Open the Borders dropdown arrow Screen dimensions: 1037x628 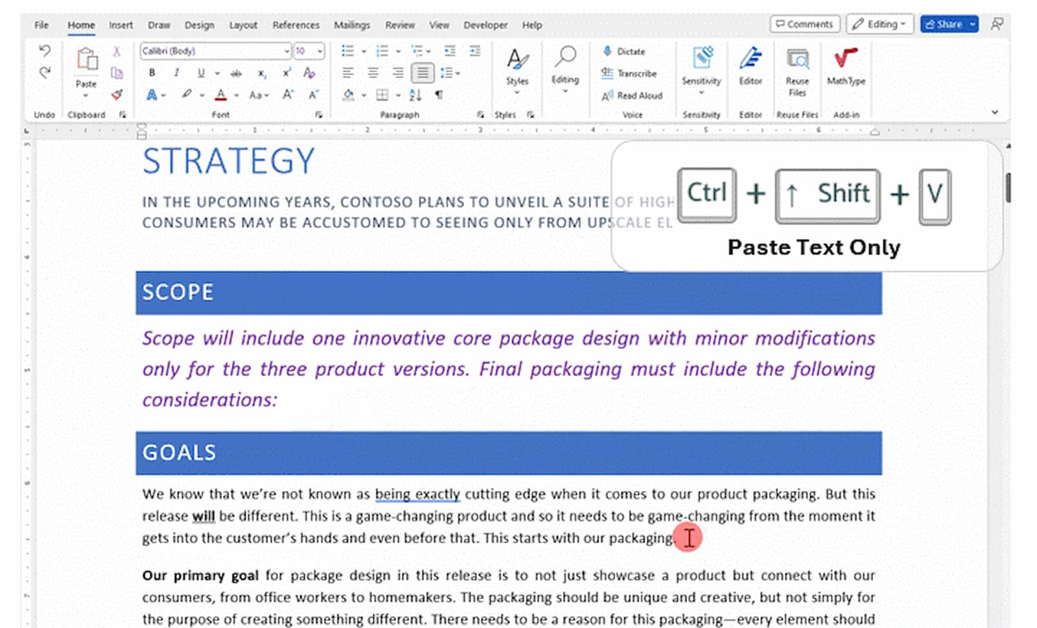point(398,95)
